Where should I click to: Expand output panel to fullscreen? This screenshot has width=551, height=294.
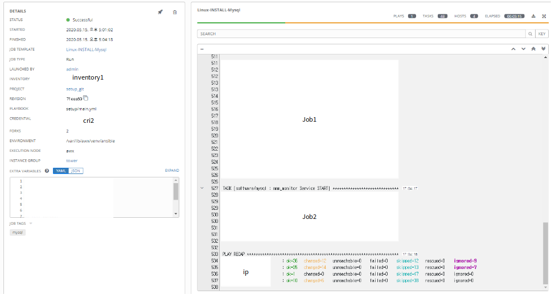(544, 16)
